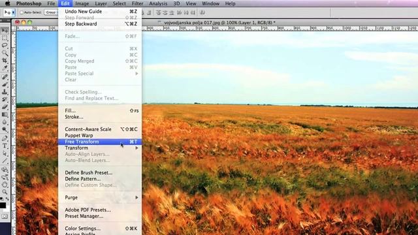Open the Select menu
This screenshot has height=235, width=418.
119,3
